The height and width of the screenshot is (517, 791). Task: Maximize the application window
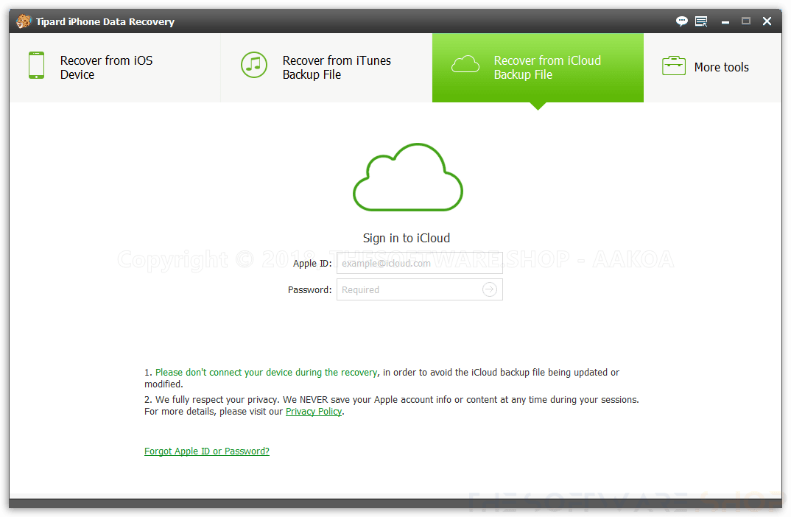746,21
